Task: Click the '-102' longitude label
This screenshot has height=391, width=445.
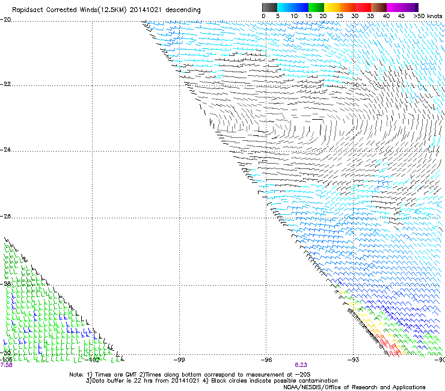Action: pos(93,360)
